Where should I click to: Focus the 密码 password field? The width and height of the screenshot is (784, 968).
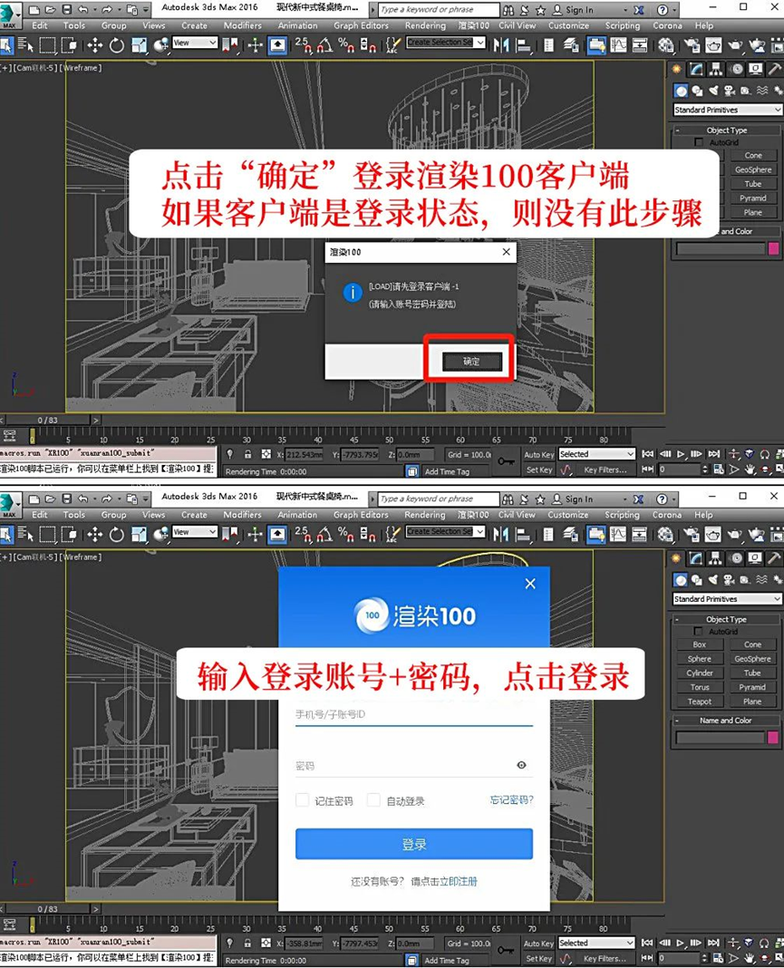pos(404,766)
